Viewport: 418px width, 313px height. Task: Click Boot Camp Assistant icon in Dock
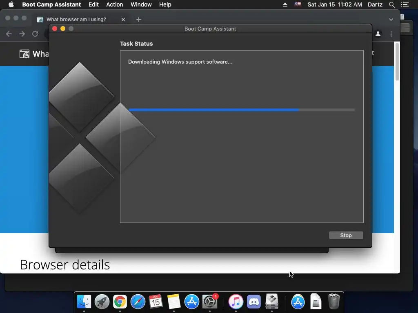click(271, 301)
